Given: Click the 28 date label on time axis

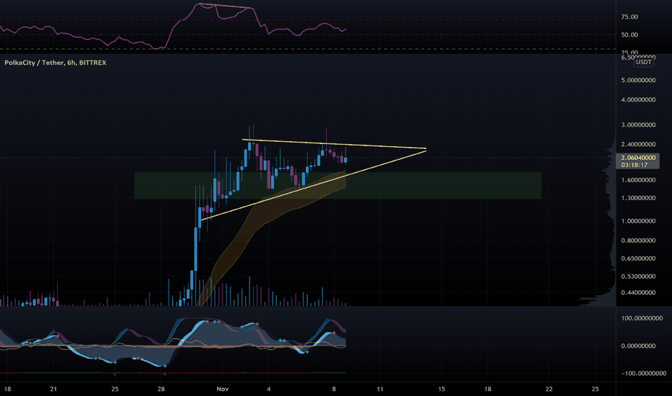Looking at the screenshot, I should pyautogui.click(x=161, y=389).
